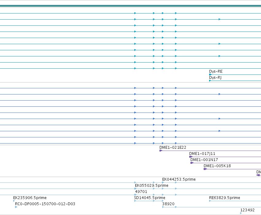Click the start arrow glyph beneath Dys-RE
This screenshot has height=215, width=261.
[x=210, y=75]
